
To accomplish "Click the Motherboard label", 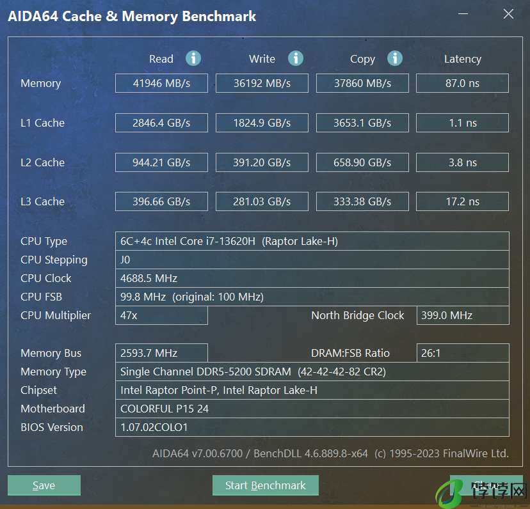I will (52, 409).
